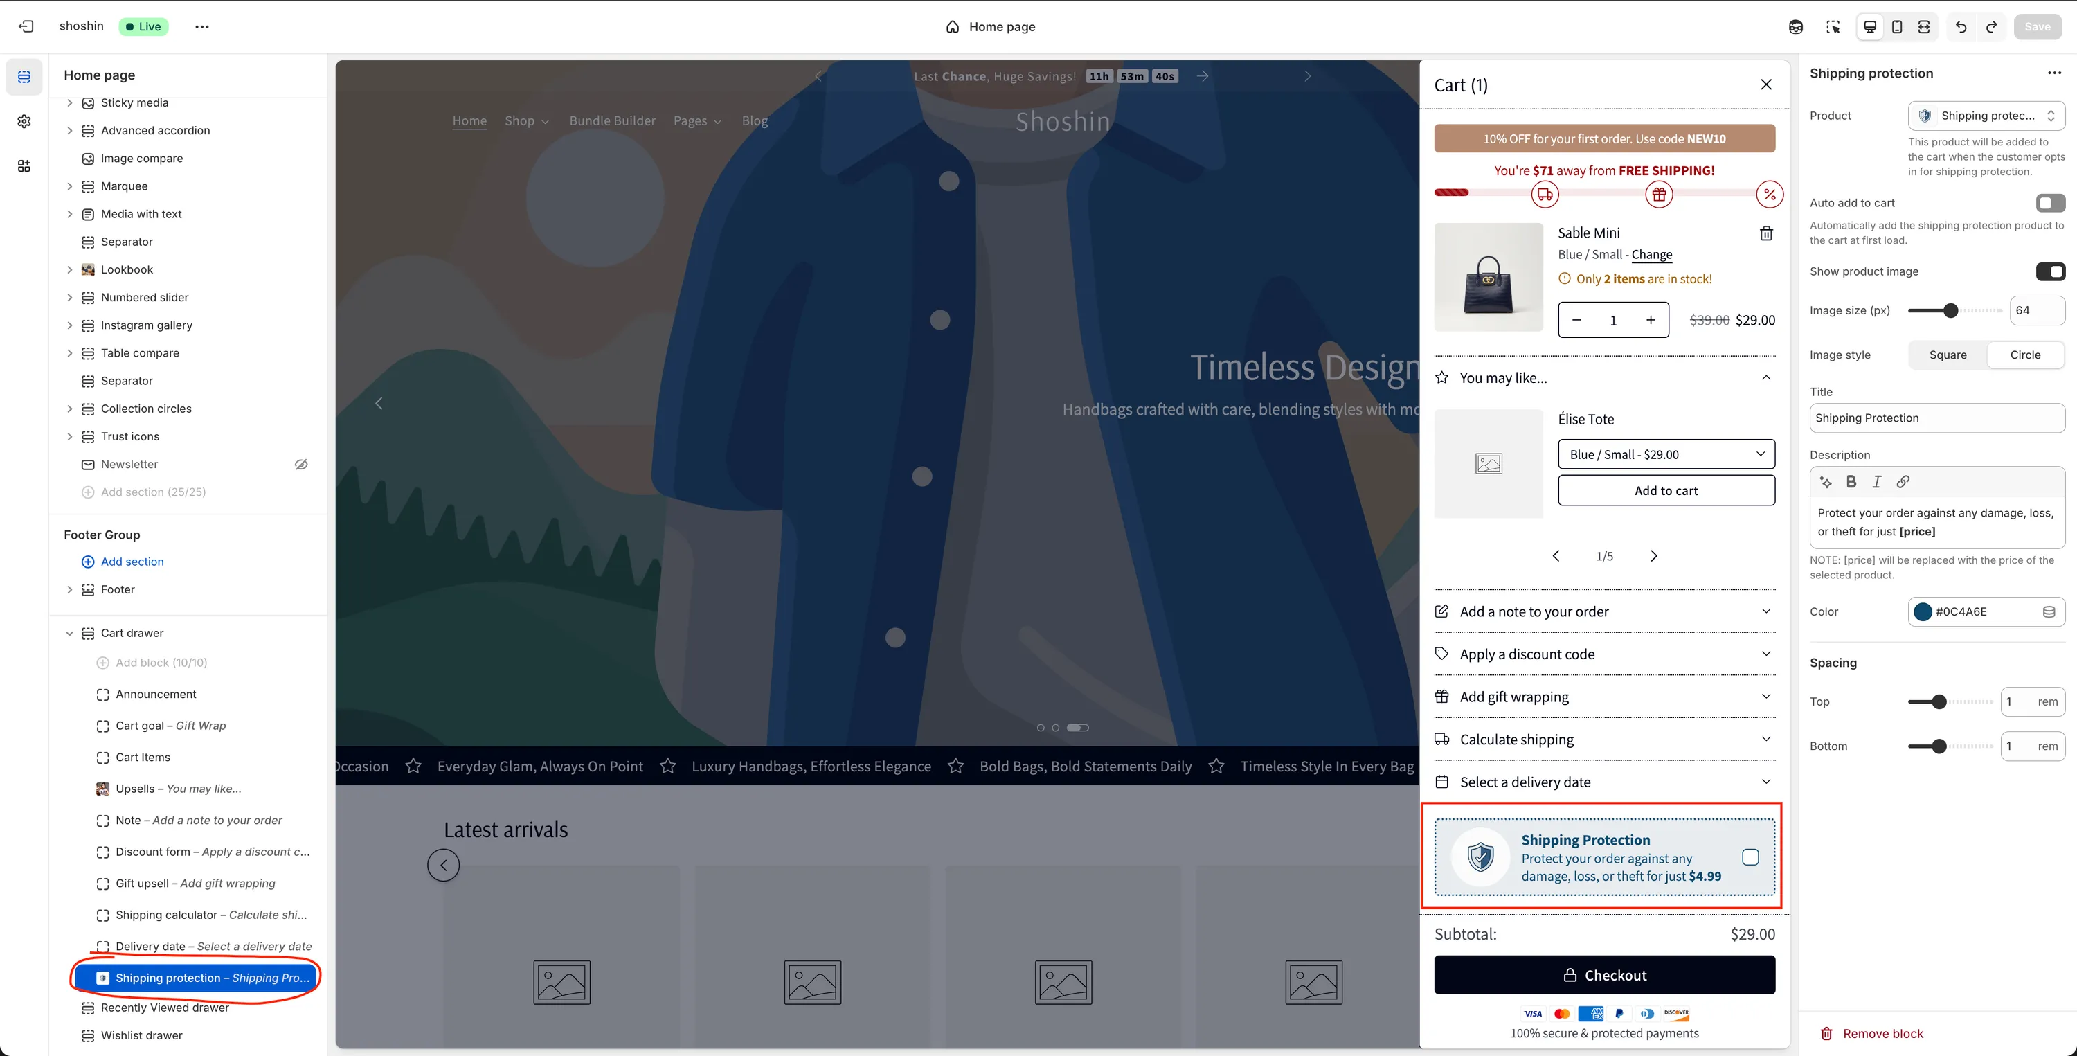Click the undo arrow in top toolbar
Image resolution: width=2077 pixels, height=1056 pixels.
[1961, 26]
